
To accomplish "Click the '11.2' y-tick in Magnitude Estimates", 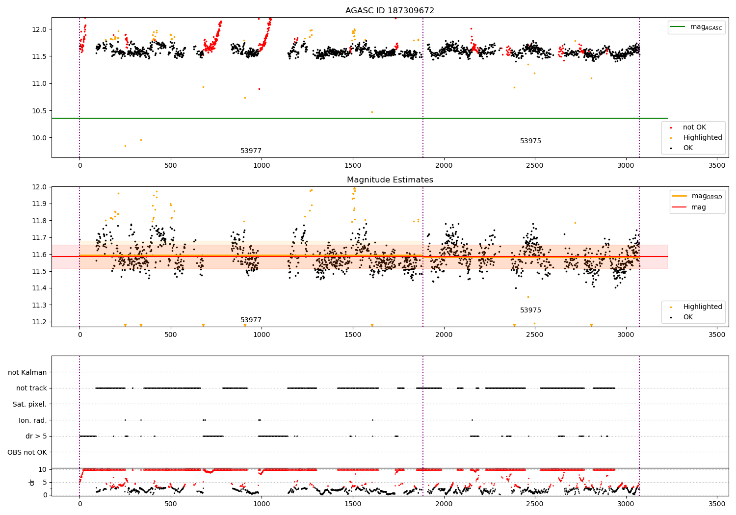I will coord(40,322).
